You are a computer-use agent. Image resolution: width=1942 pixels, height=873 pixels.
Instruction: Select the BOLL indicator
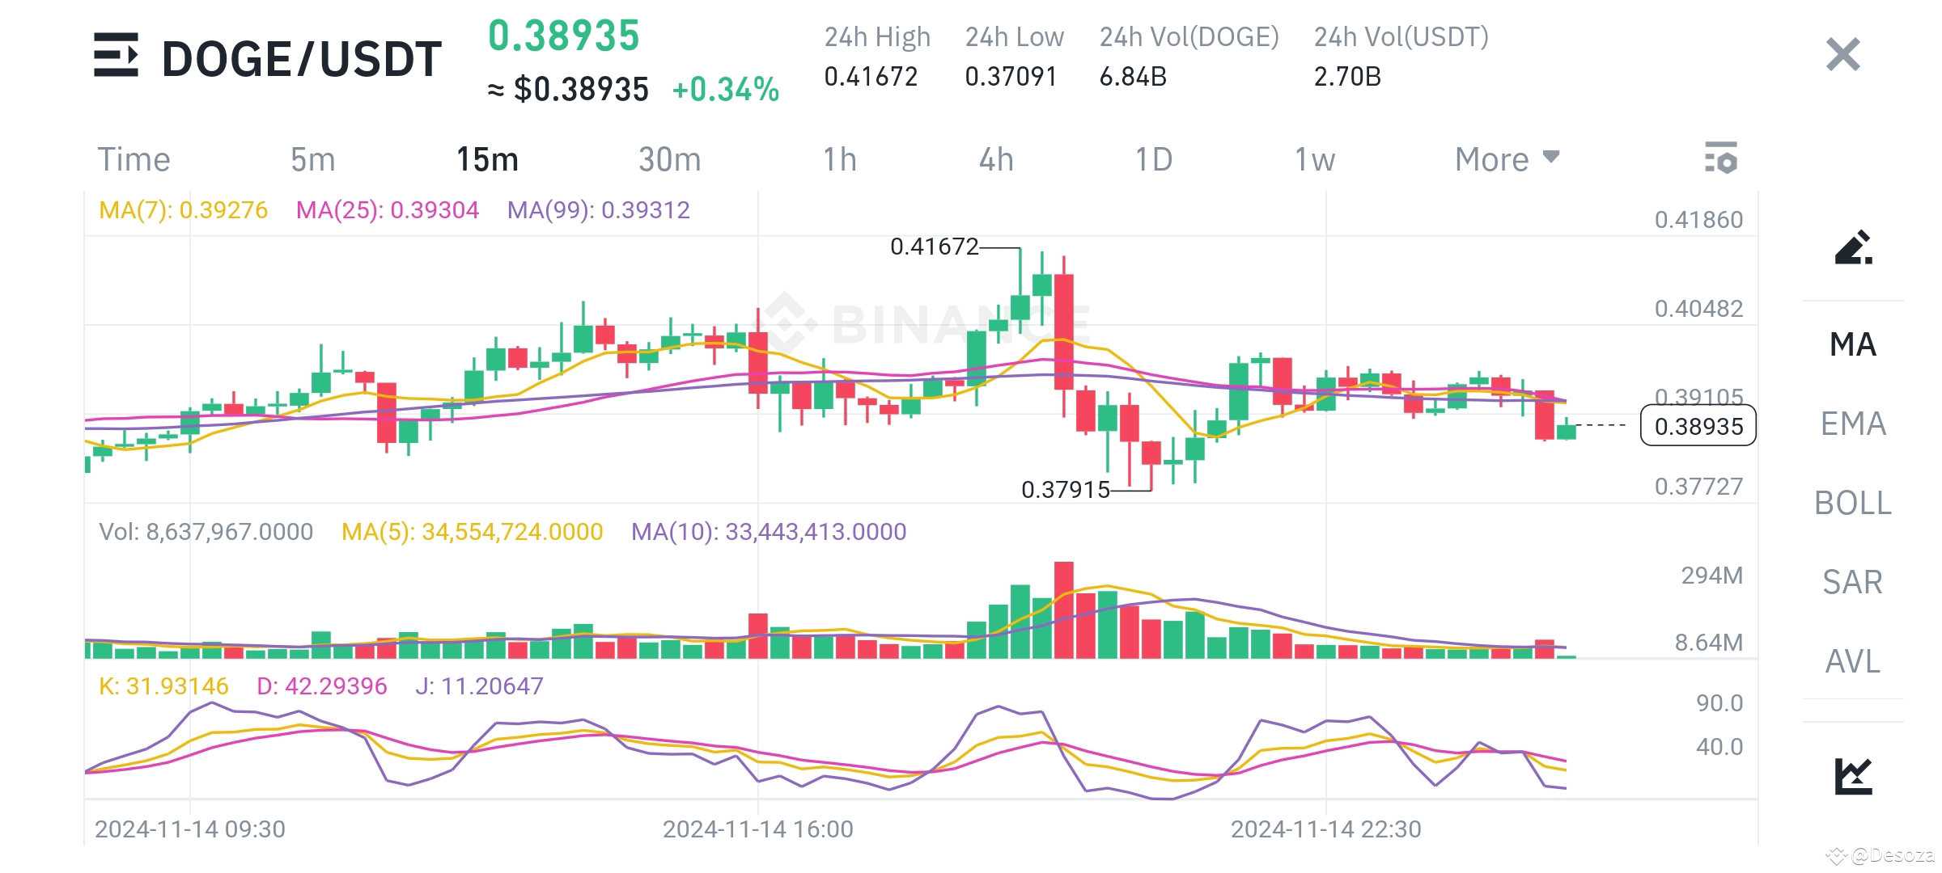coord(1852,503)
